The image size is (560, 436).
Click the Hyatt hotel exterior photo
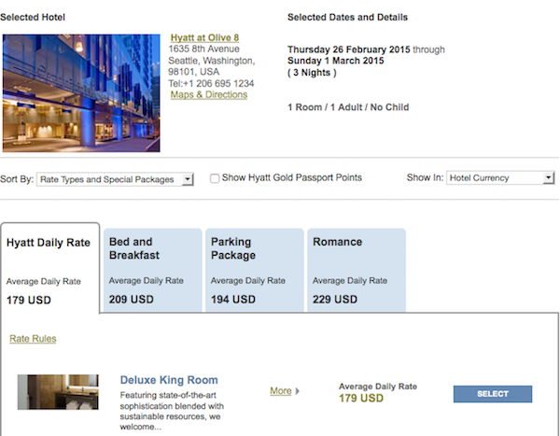81,93
